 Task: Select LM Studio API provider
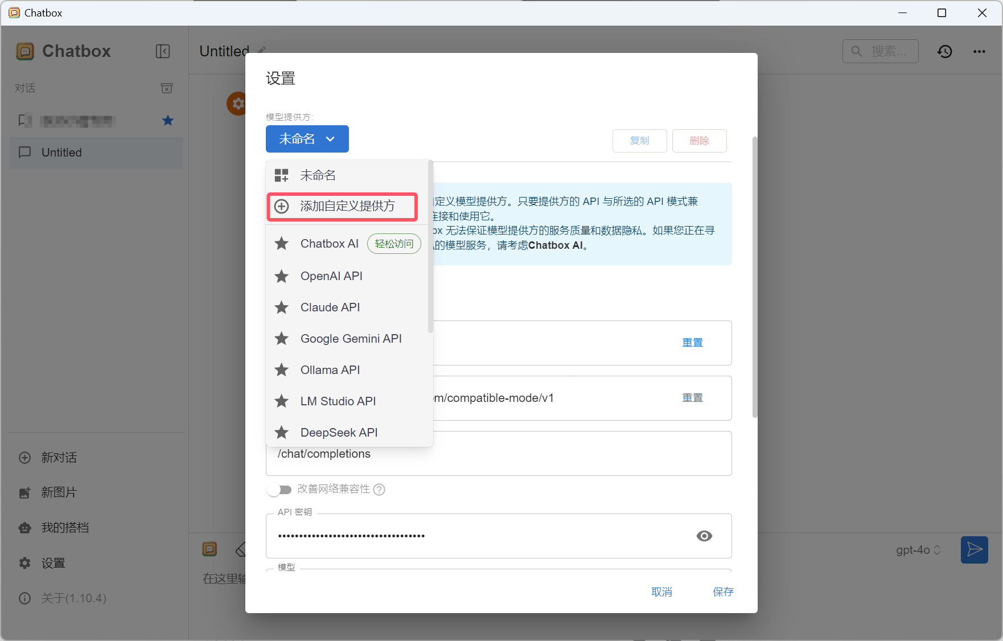pos(347,401)
